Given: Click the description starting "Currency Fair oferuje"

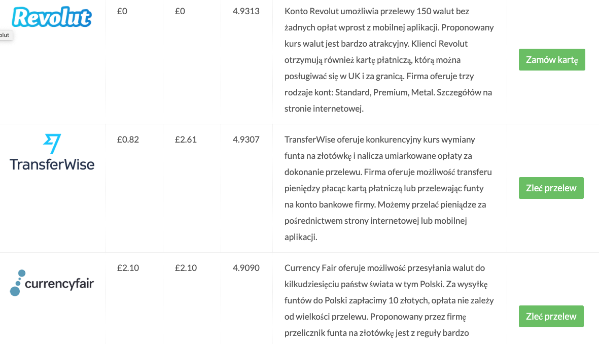Looking at the screenshot, I should (389, 300).
